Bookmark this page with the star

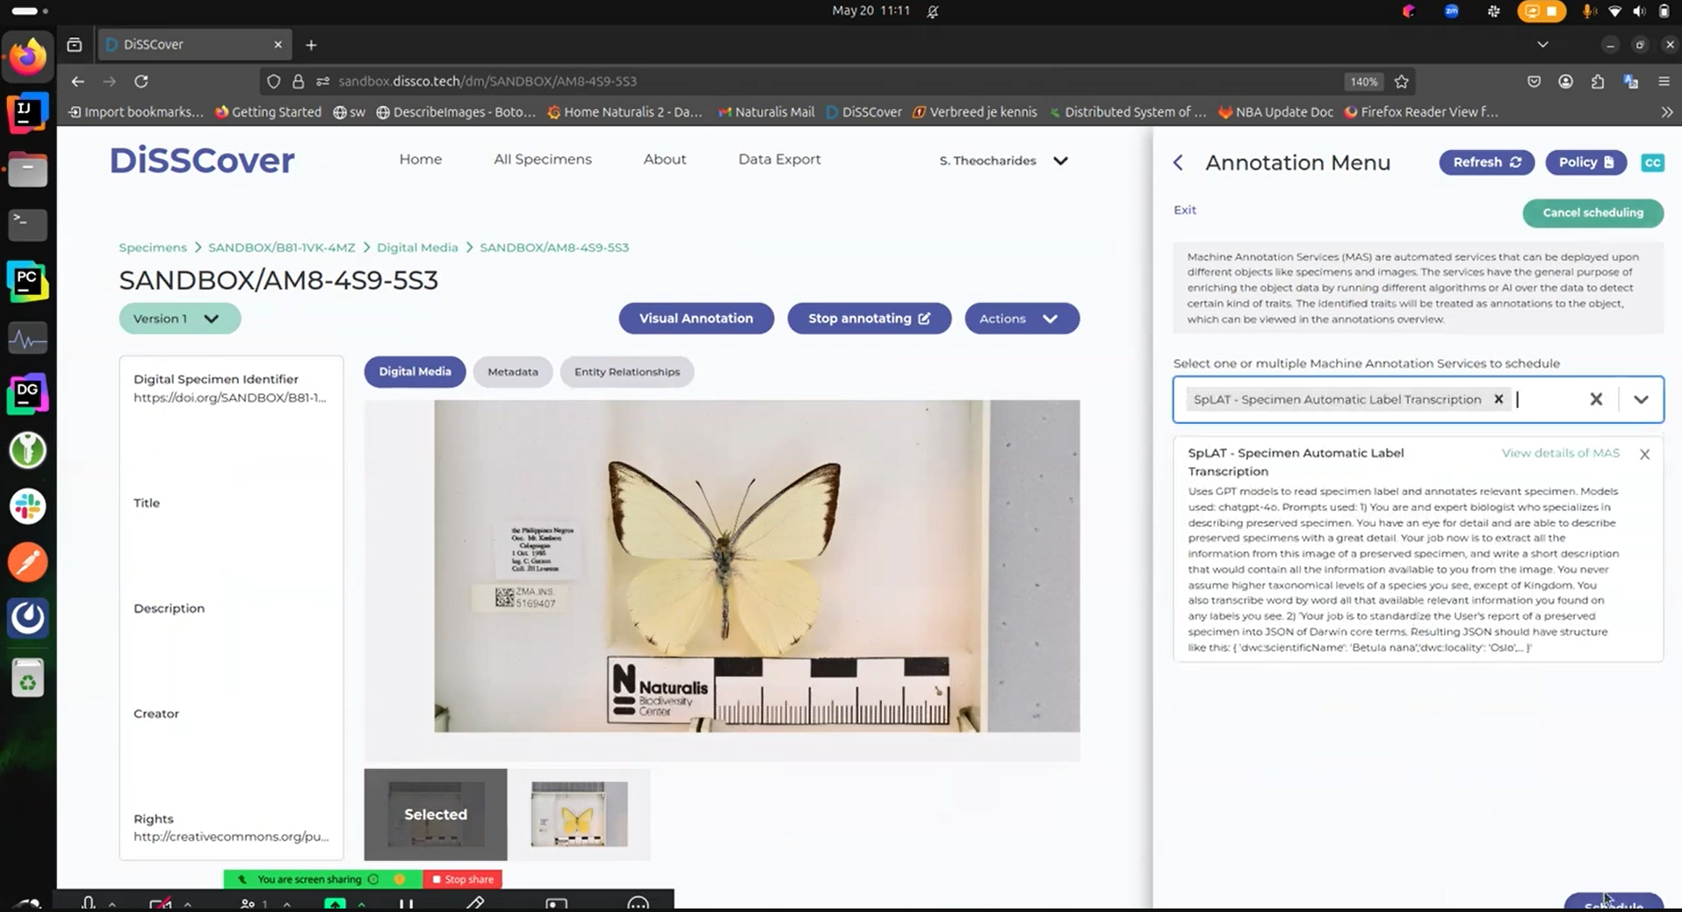pyautogui.click(x=1402, y=81)
